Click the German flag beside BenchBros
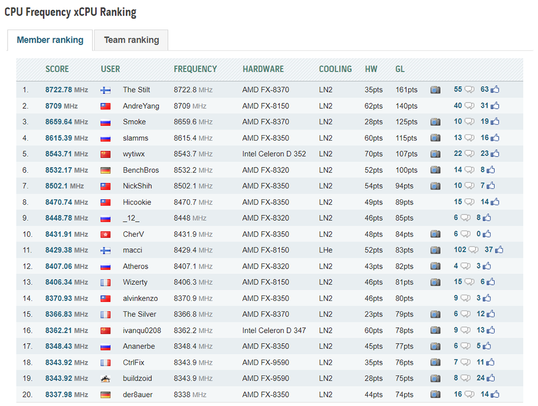The image size is (538, 406). pyautogui.click(x=105, y=170)
